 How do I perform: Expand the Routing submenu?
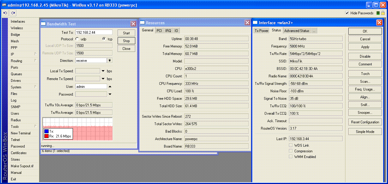tap(35, 61)
